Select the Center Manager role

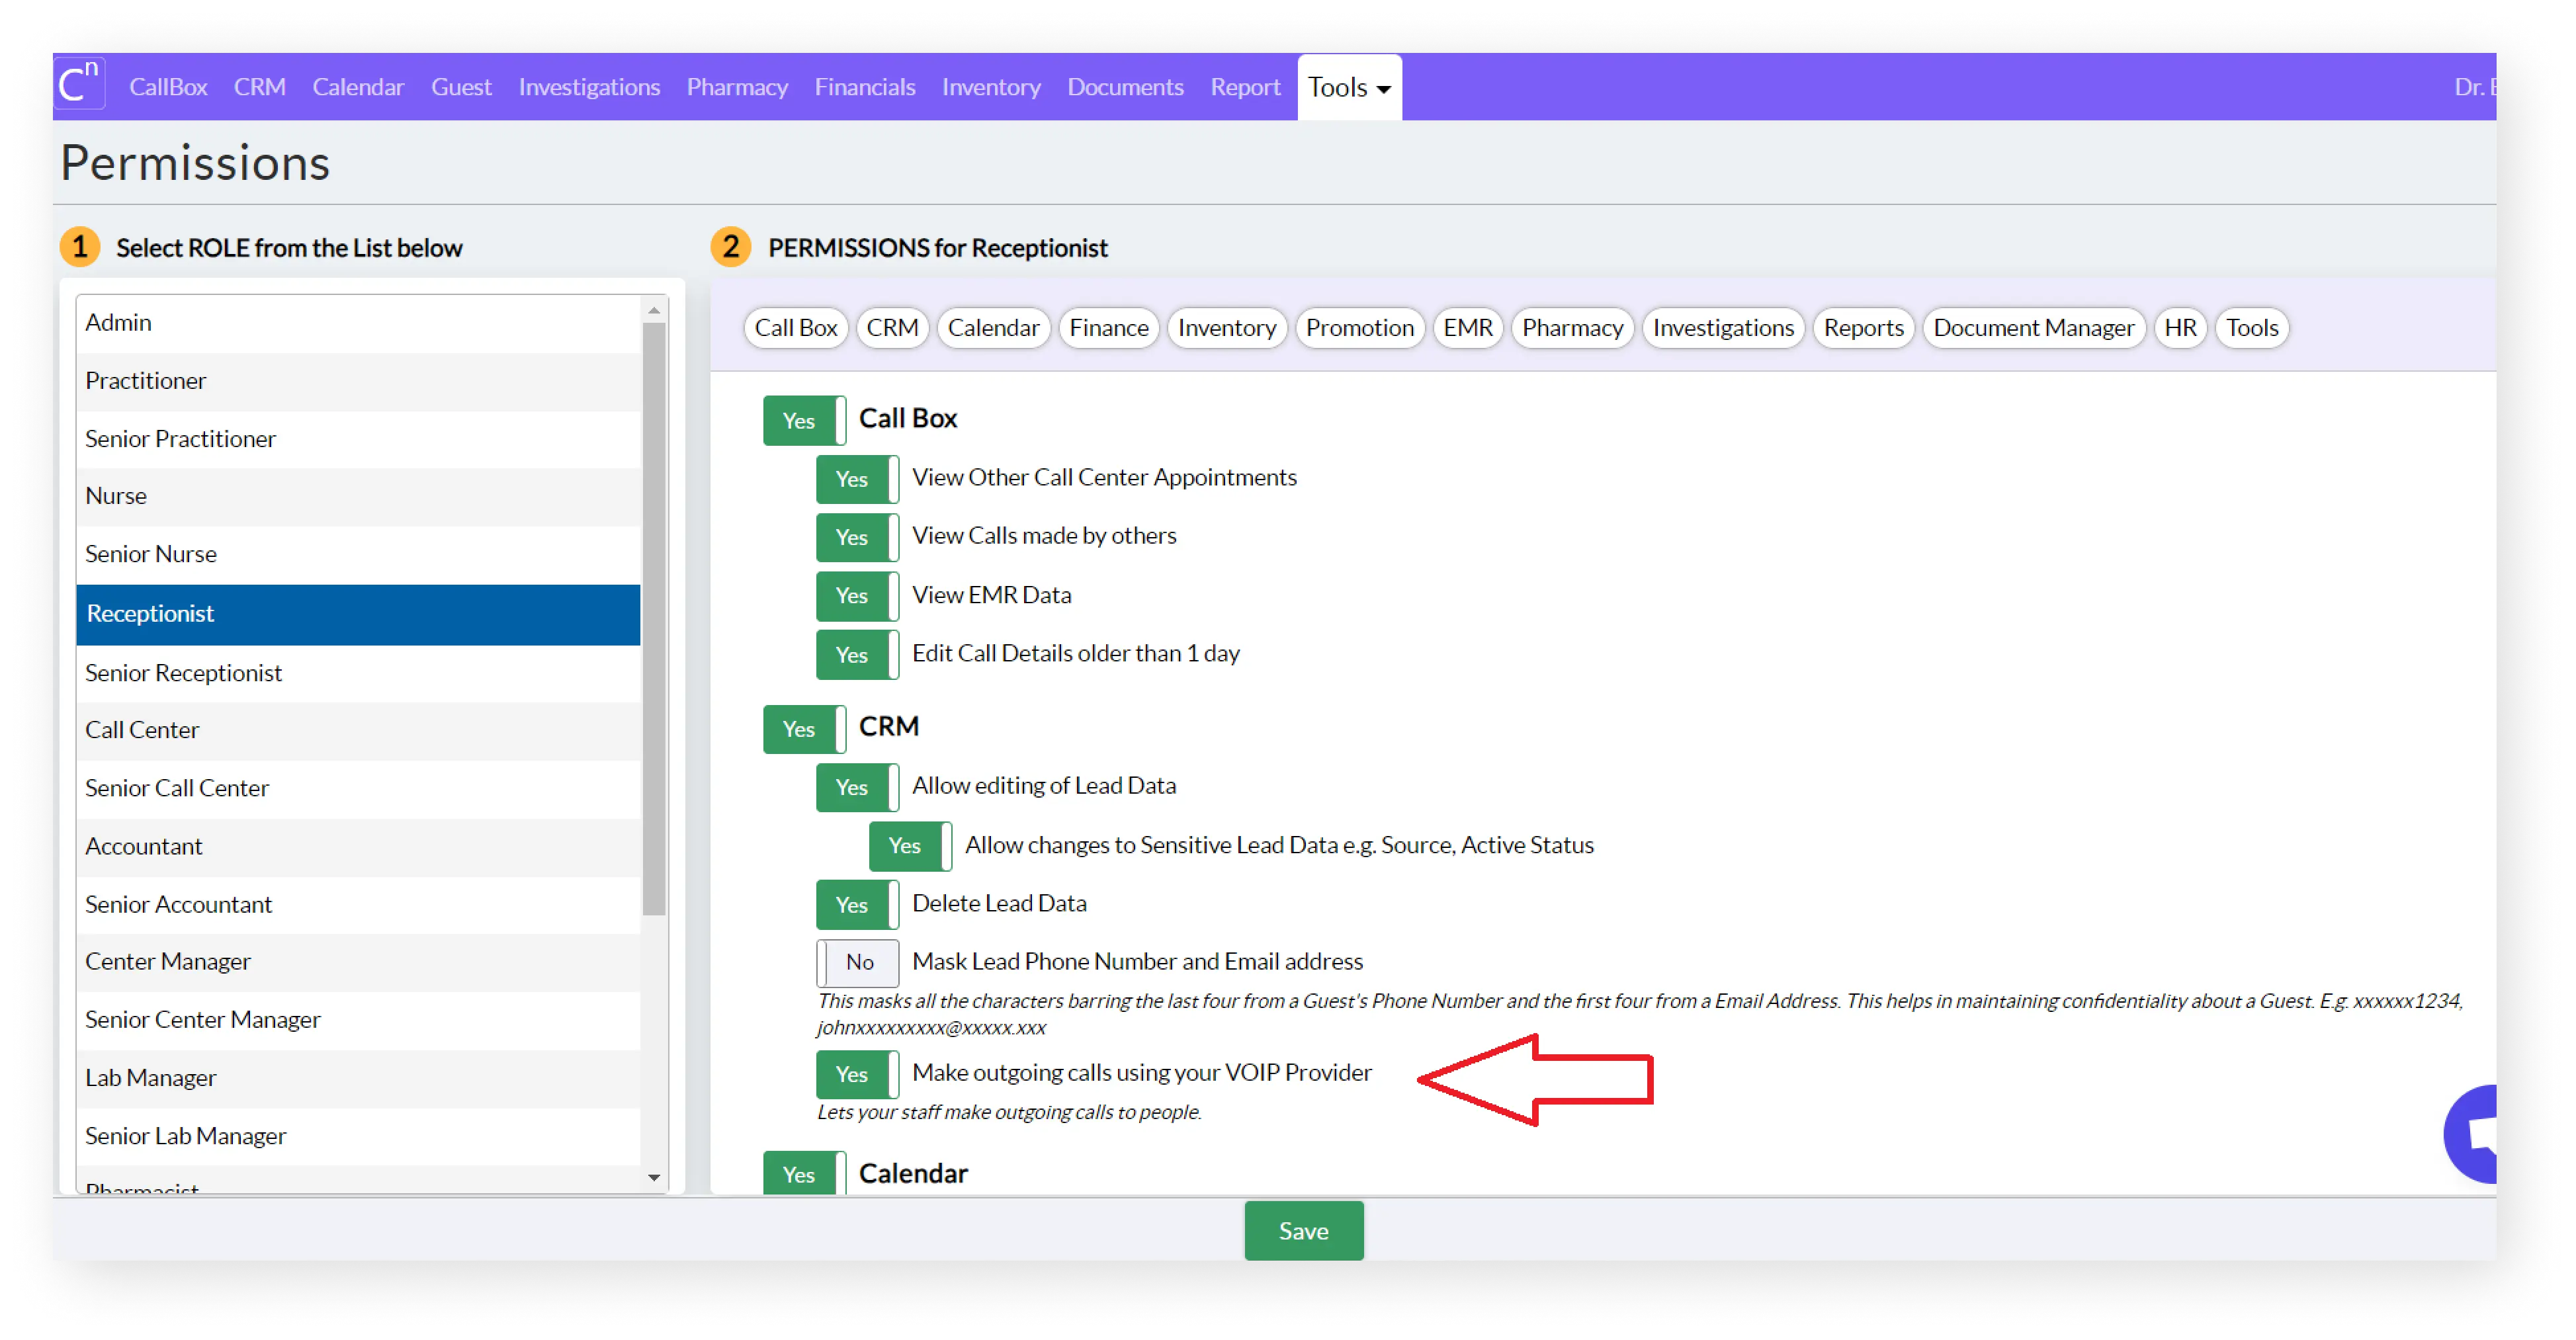click(x=358, y=962)
